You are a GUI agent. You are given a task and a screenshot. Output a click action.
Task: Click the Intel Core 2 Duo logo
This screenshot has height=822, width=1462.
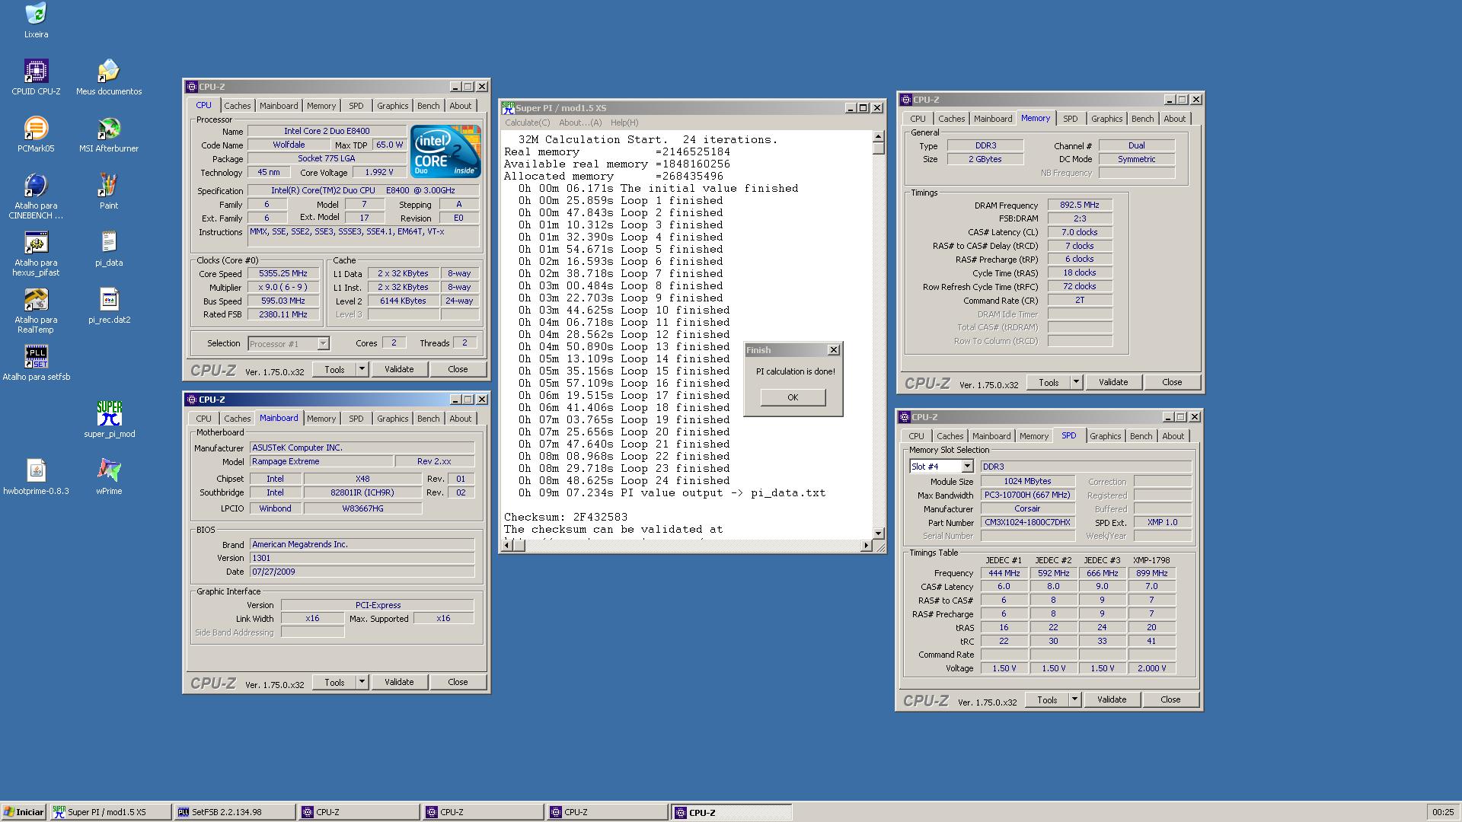(x=445, y=151)
